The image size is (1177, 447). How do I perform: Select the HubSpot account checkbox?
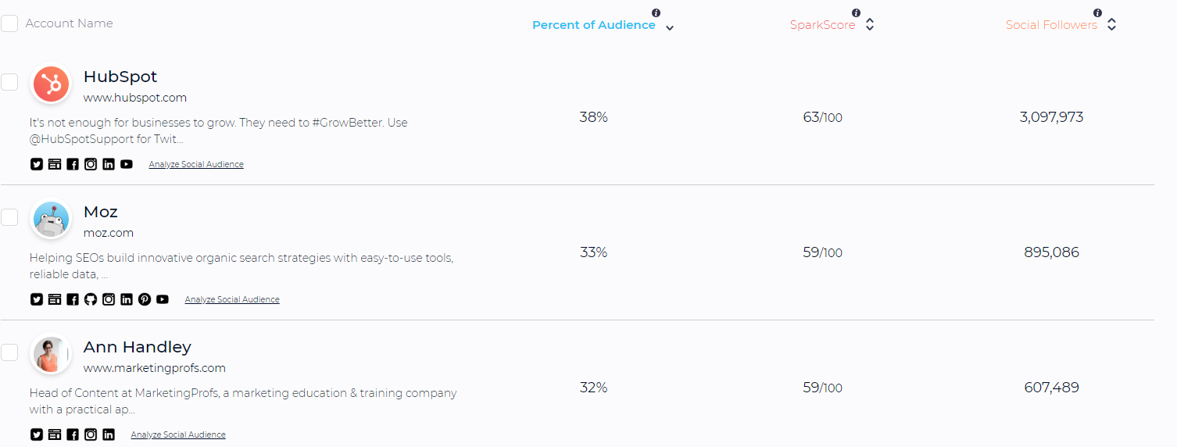[x=9, y=82]
